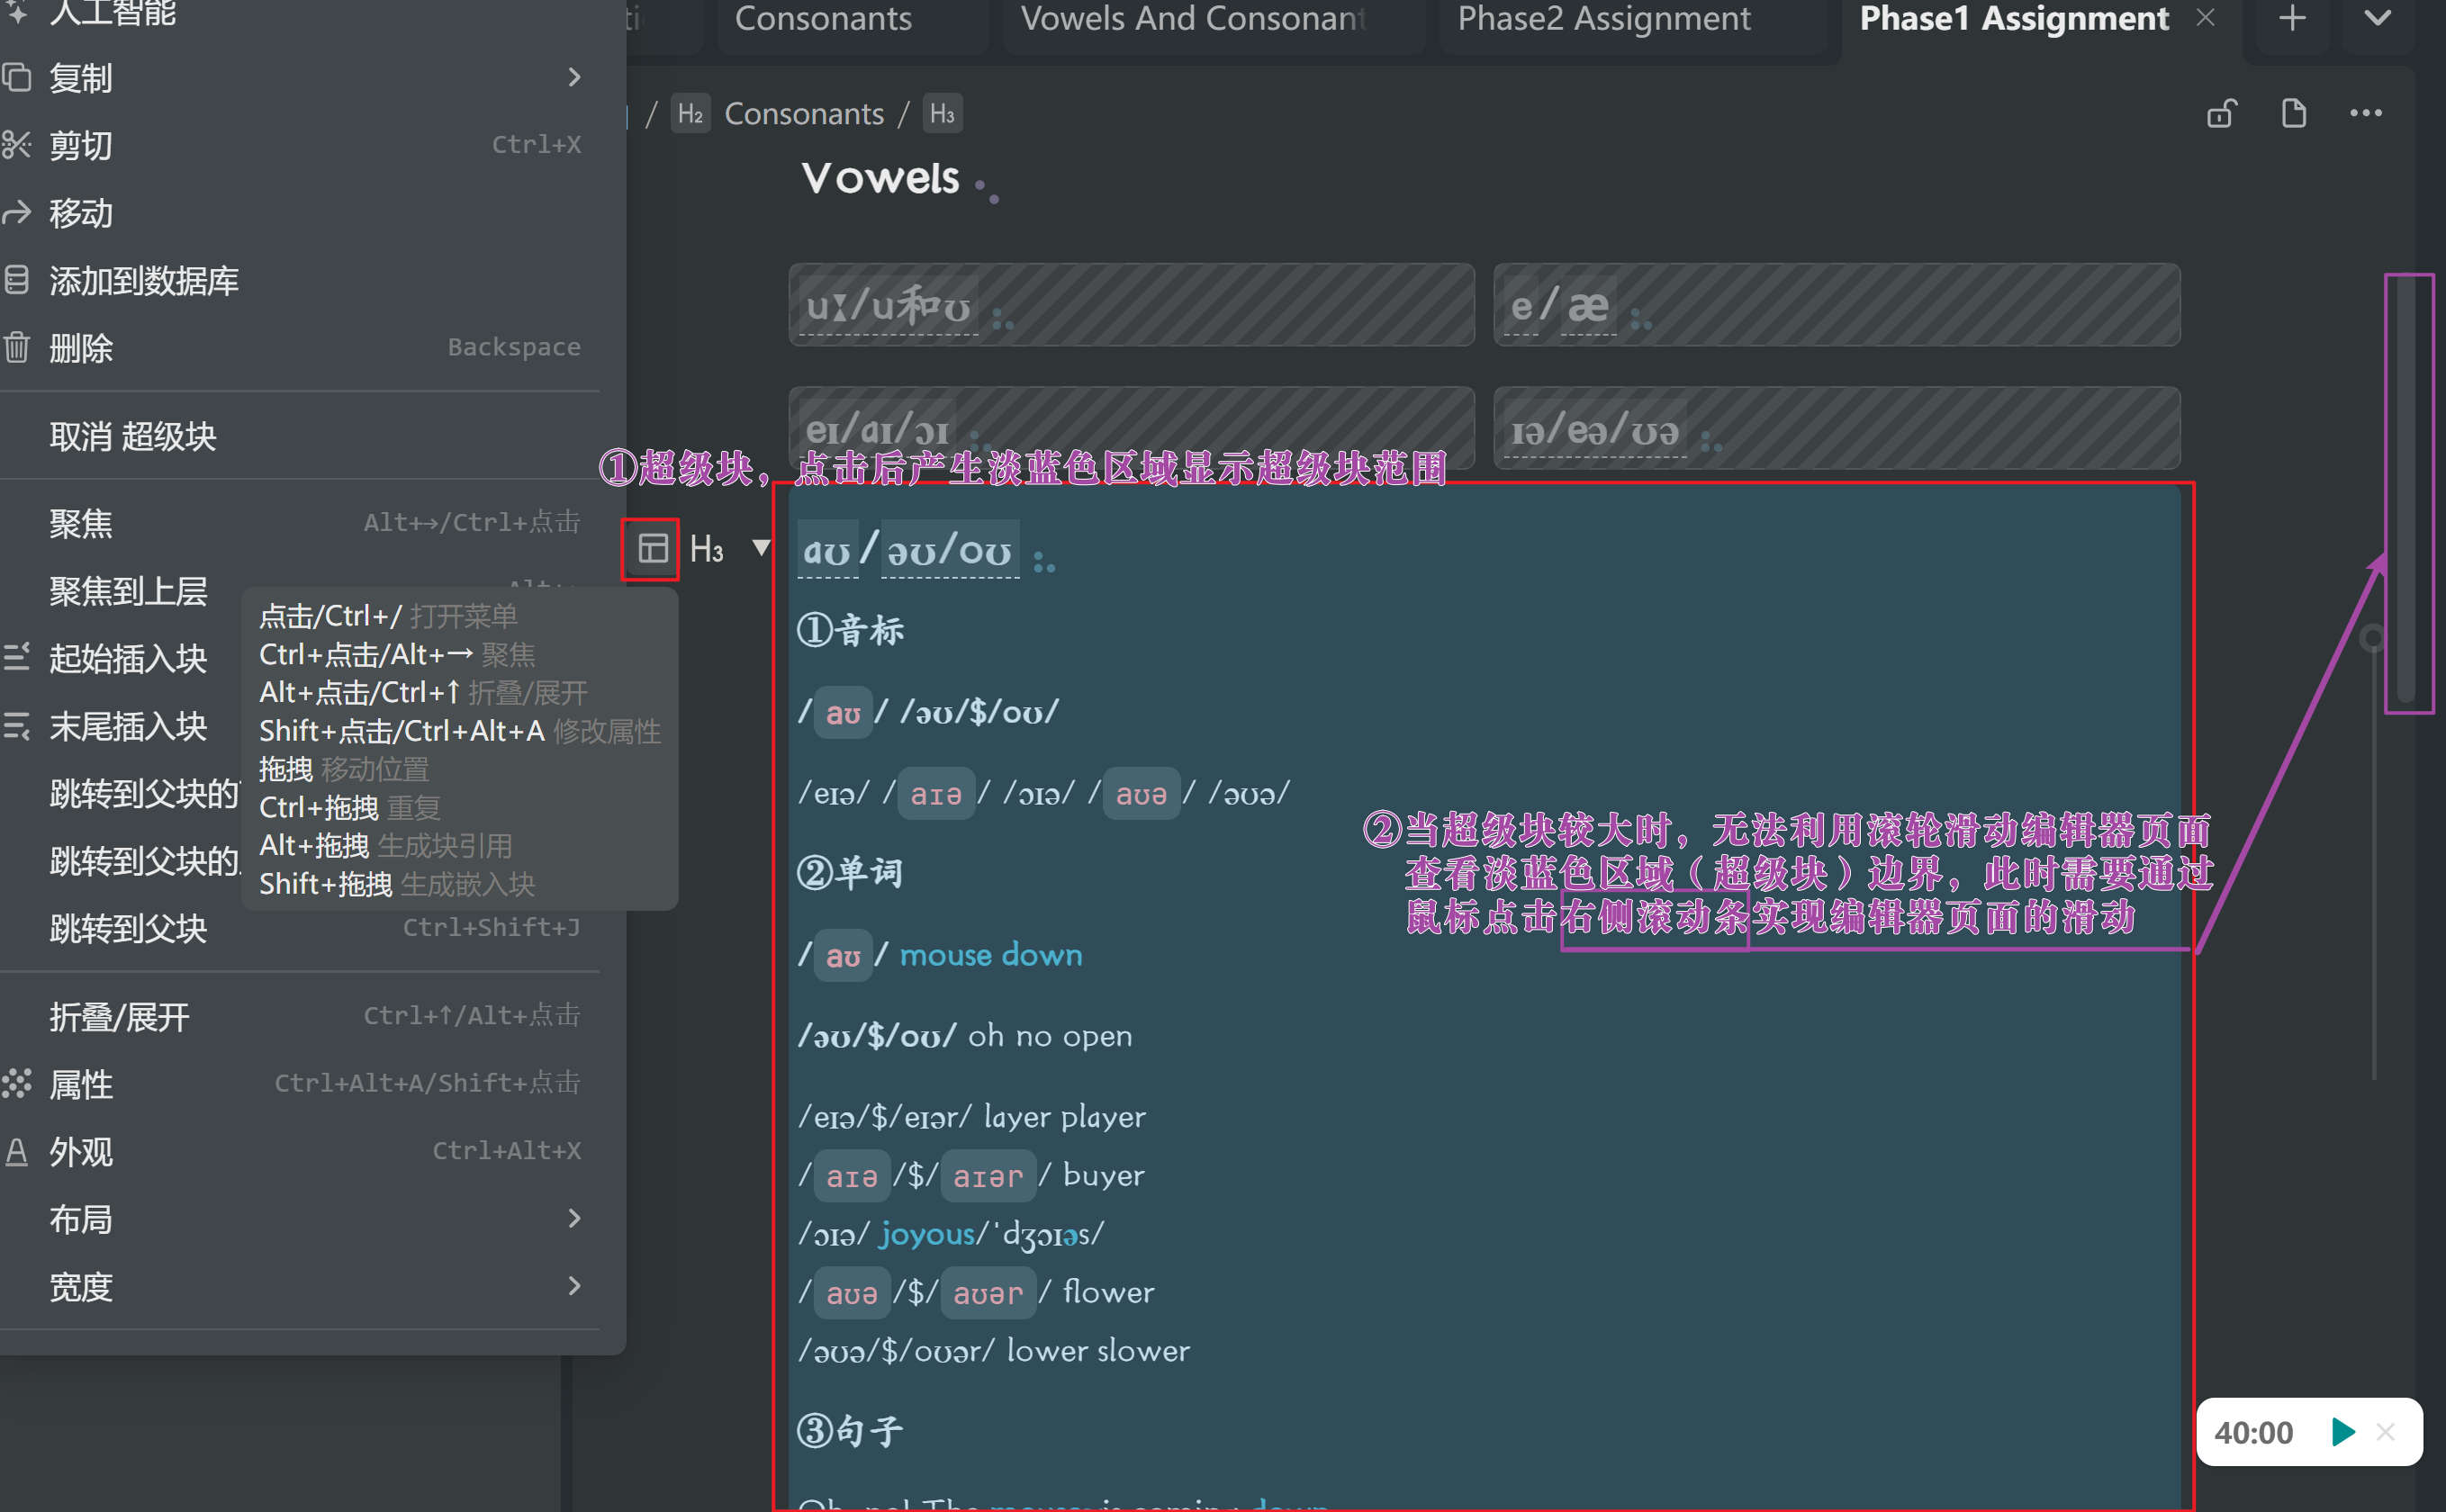Image resolution: width=2446 pixels, height=1512 pixels.
Task: Collapse the H3 heading fold triangle
Action: (761, 547)
